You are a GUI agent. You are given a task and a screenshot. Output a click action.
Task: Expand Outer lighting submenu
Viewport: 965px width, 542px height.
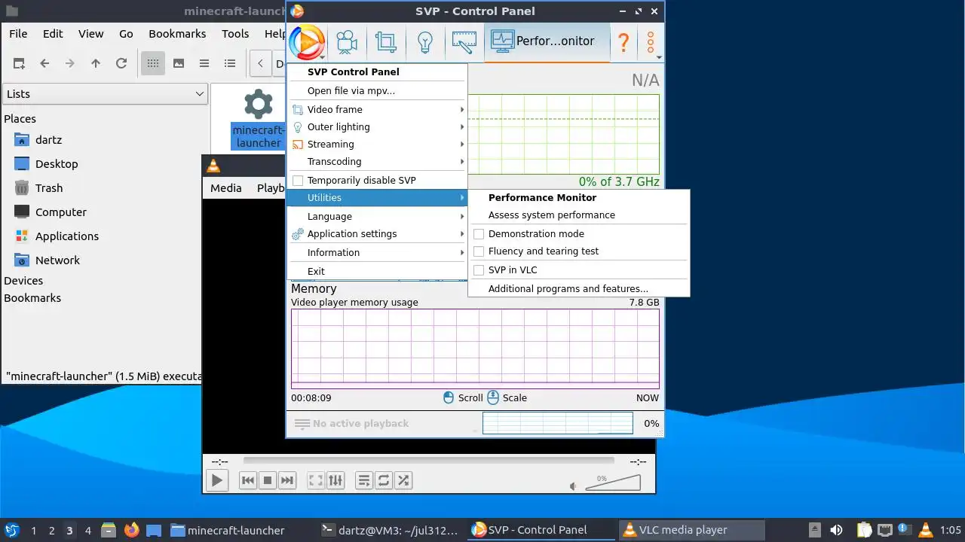coord(377,127)
